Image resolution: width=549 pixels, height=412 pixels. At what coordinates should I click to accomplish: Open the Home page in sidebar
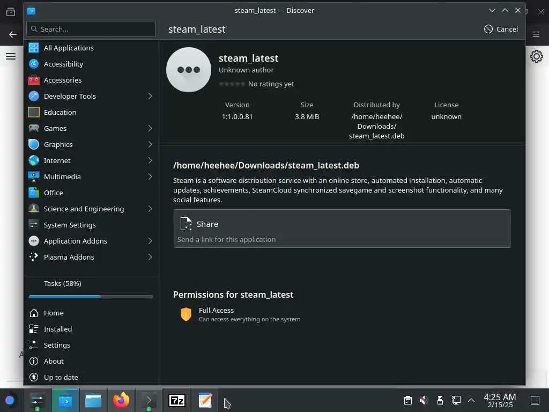pyautogui.click(x=54, y=313)
